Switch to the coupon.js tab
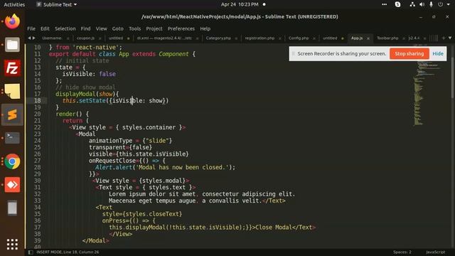The width and height of the screenshot is (455, 256). 85,38
